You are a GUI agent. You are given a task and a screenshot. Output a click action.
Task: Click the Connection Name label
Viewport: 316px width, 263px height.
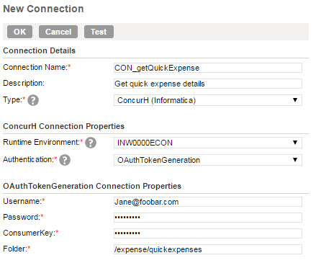click(x=37, y=67)
